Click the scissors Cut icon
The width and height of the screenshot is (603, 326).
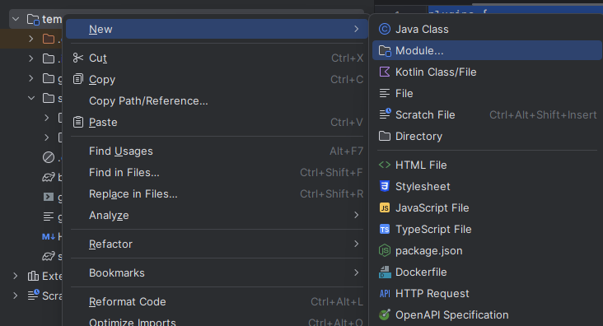(78, 58)
